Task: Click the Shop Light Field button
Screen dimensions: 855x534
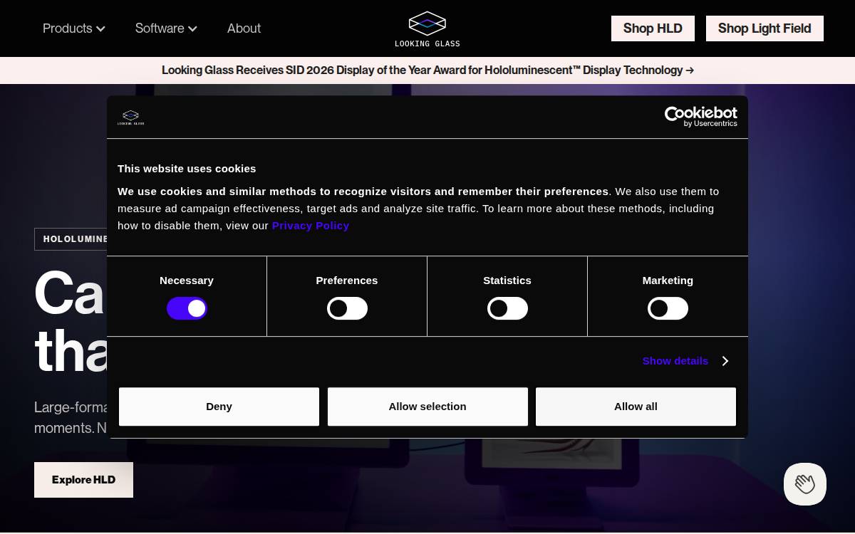Action: (x=765, y=28)
